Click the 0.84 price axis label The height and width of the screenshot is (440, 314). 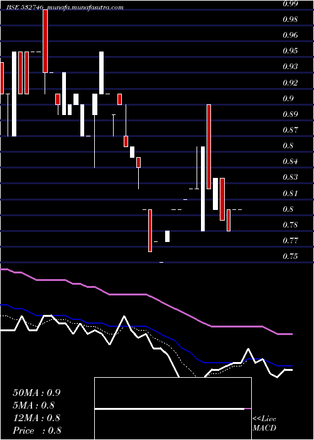coord(290,162)
